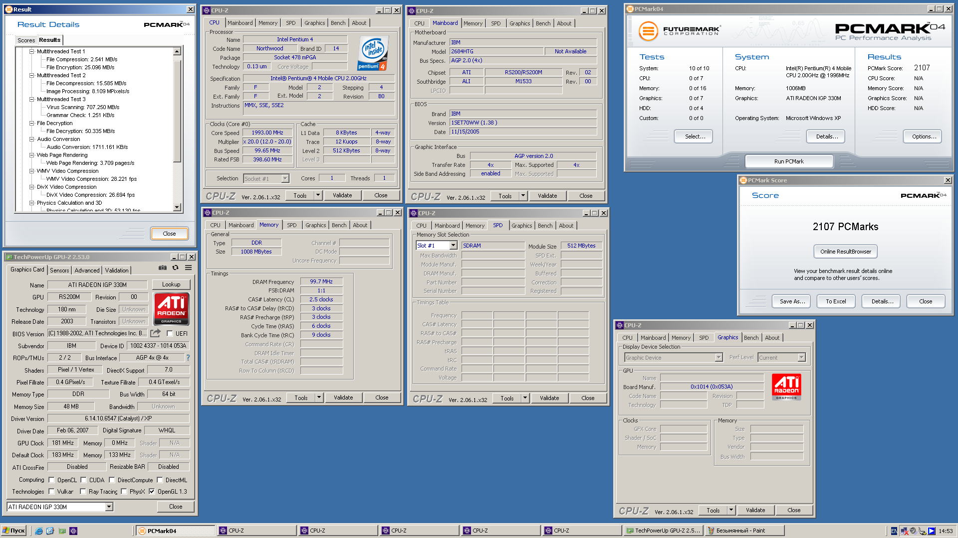This screenshot has width=958, height=538.
Task: Click the bus interface question mark in GPU-Z
Action: pos(188,358)
